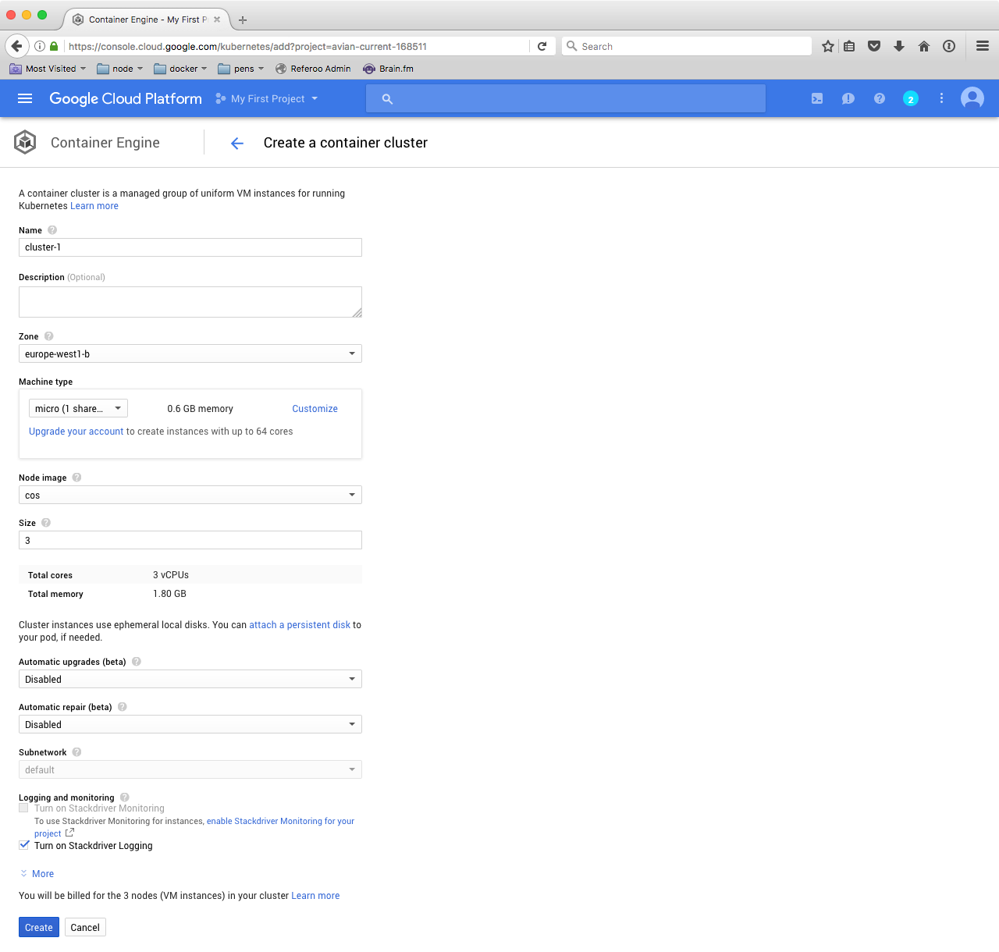Open a new browser tab

pos(243,20)
